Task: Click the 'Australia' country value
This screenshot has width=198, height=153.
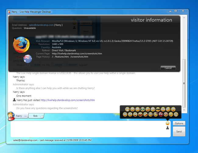Action: point(56,47)
